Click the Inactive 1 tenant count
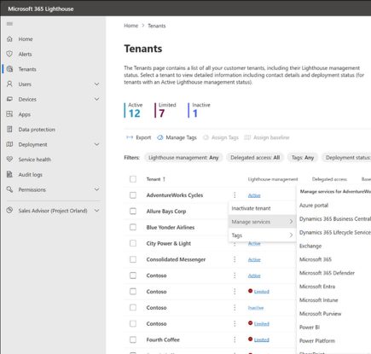Image resolution: width=371 pixels, height=354 pixels. point(200,110)
